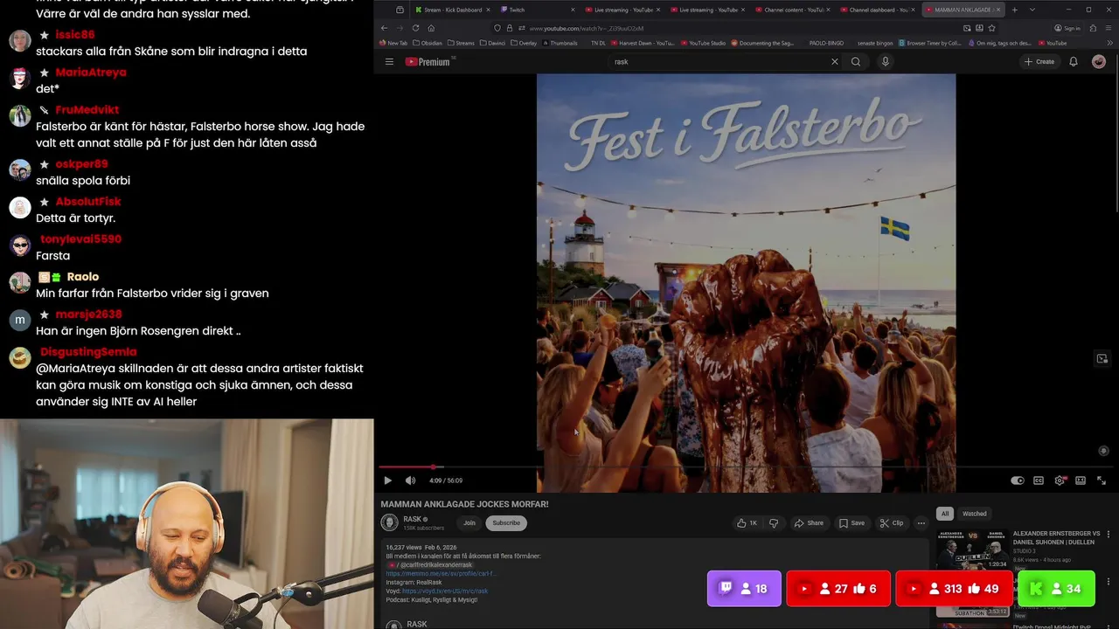Save the video to a playlist
1119x629 pixels.
tap(851, 523)
